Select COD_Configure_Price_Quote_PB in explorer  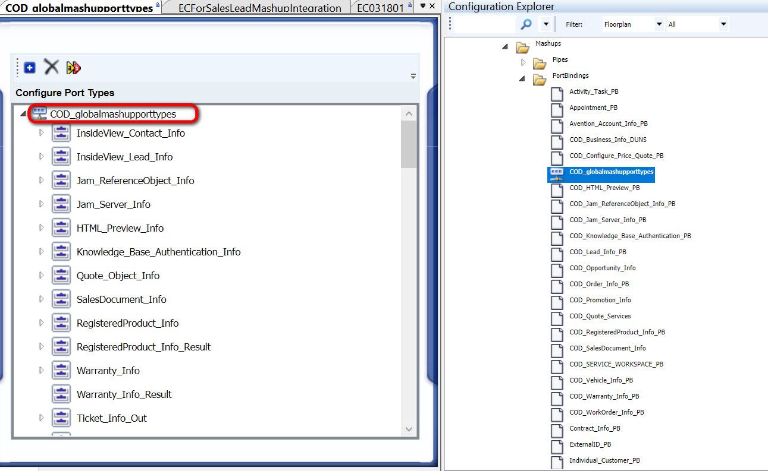pyautogui.click(x=616, y=156)
